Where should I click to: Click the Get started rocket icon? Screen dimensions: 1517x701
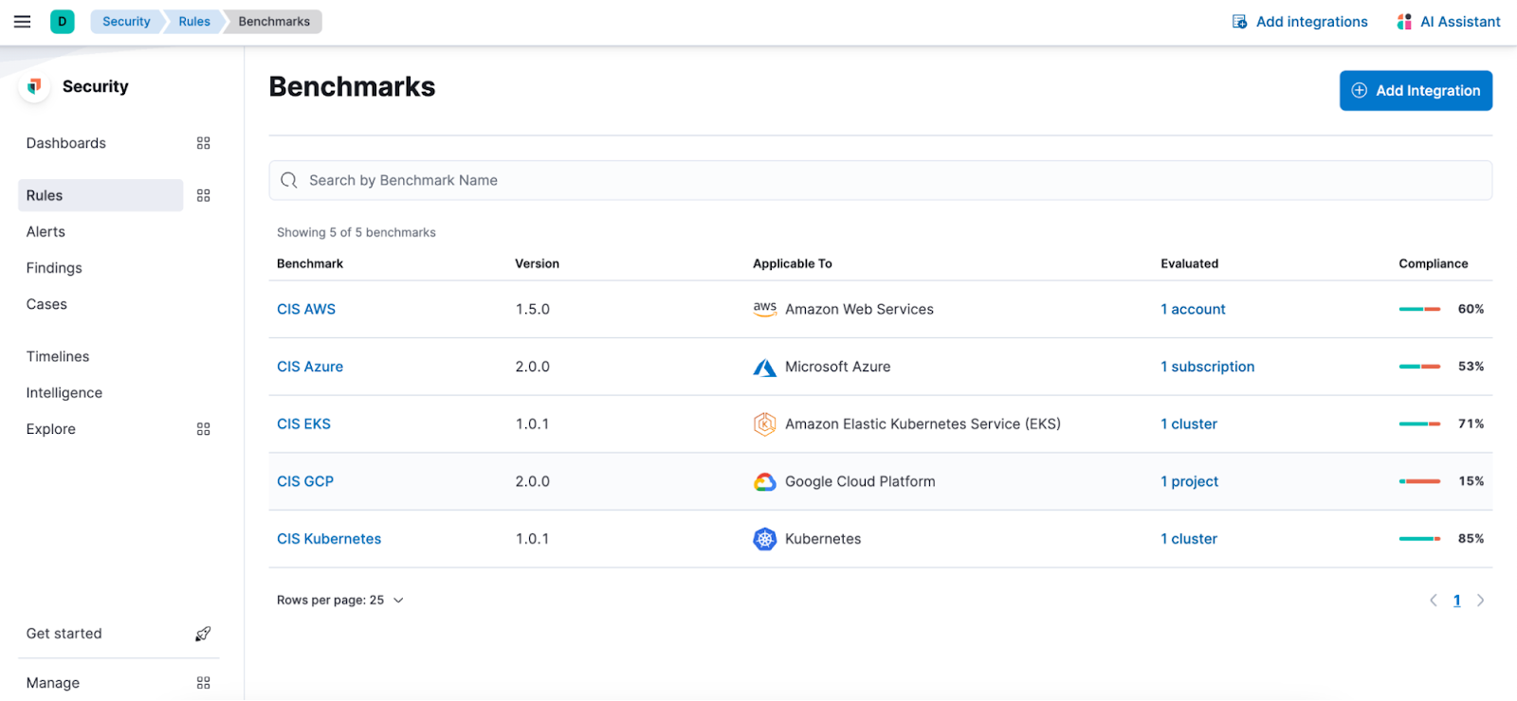pos(203,634)
